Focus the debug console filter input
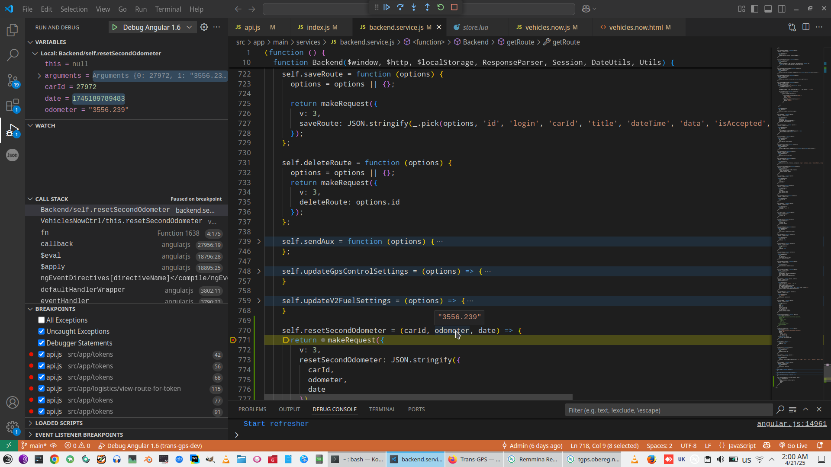This screenshot has height=467, width=831. pos(668,410)
